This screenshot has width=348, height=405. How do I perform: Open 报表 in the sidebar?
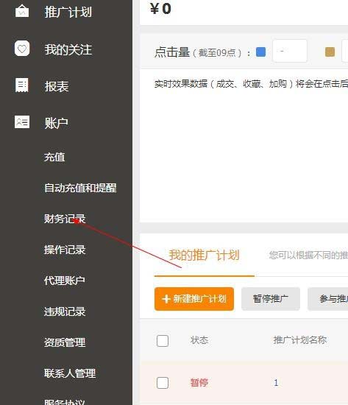coord(57,86)
